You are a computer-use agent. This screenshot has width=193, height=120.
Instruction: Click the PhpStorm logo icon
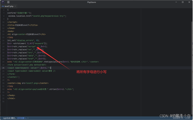(3, 2)
